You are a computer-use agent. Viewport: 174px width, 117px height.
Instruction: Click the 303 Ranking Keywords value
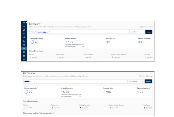(141, 42)
